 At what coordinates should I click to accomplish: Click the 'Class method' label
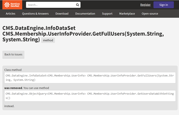(x=13, y=70)
